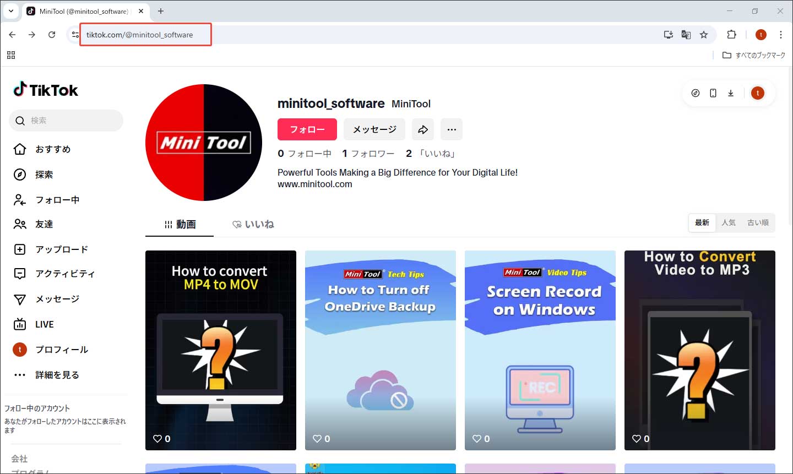Viewport: 793px width, 474px height.
Task: Open a new browser tab
Action: click(x=161, y=11)
